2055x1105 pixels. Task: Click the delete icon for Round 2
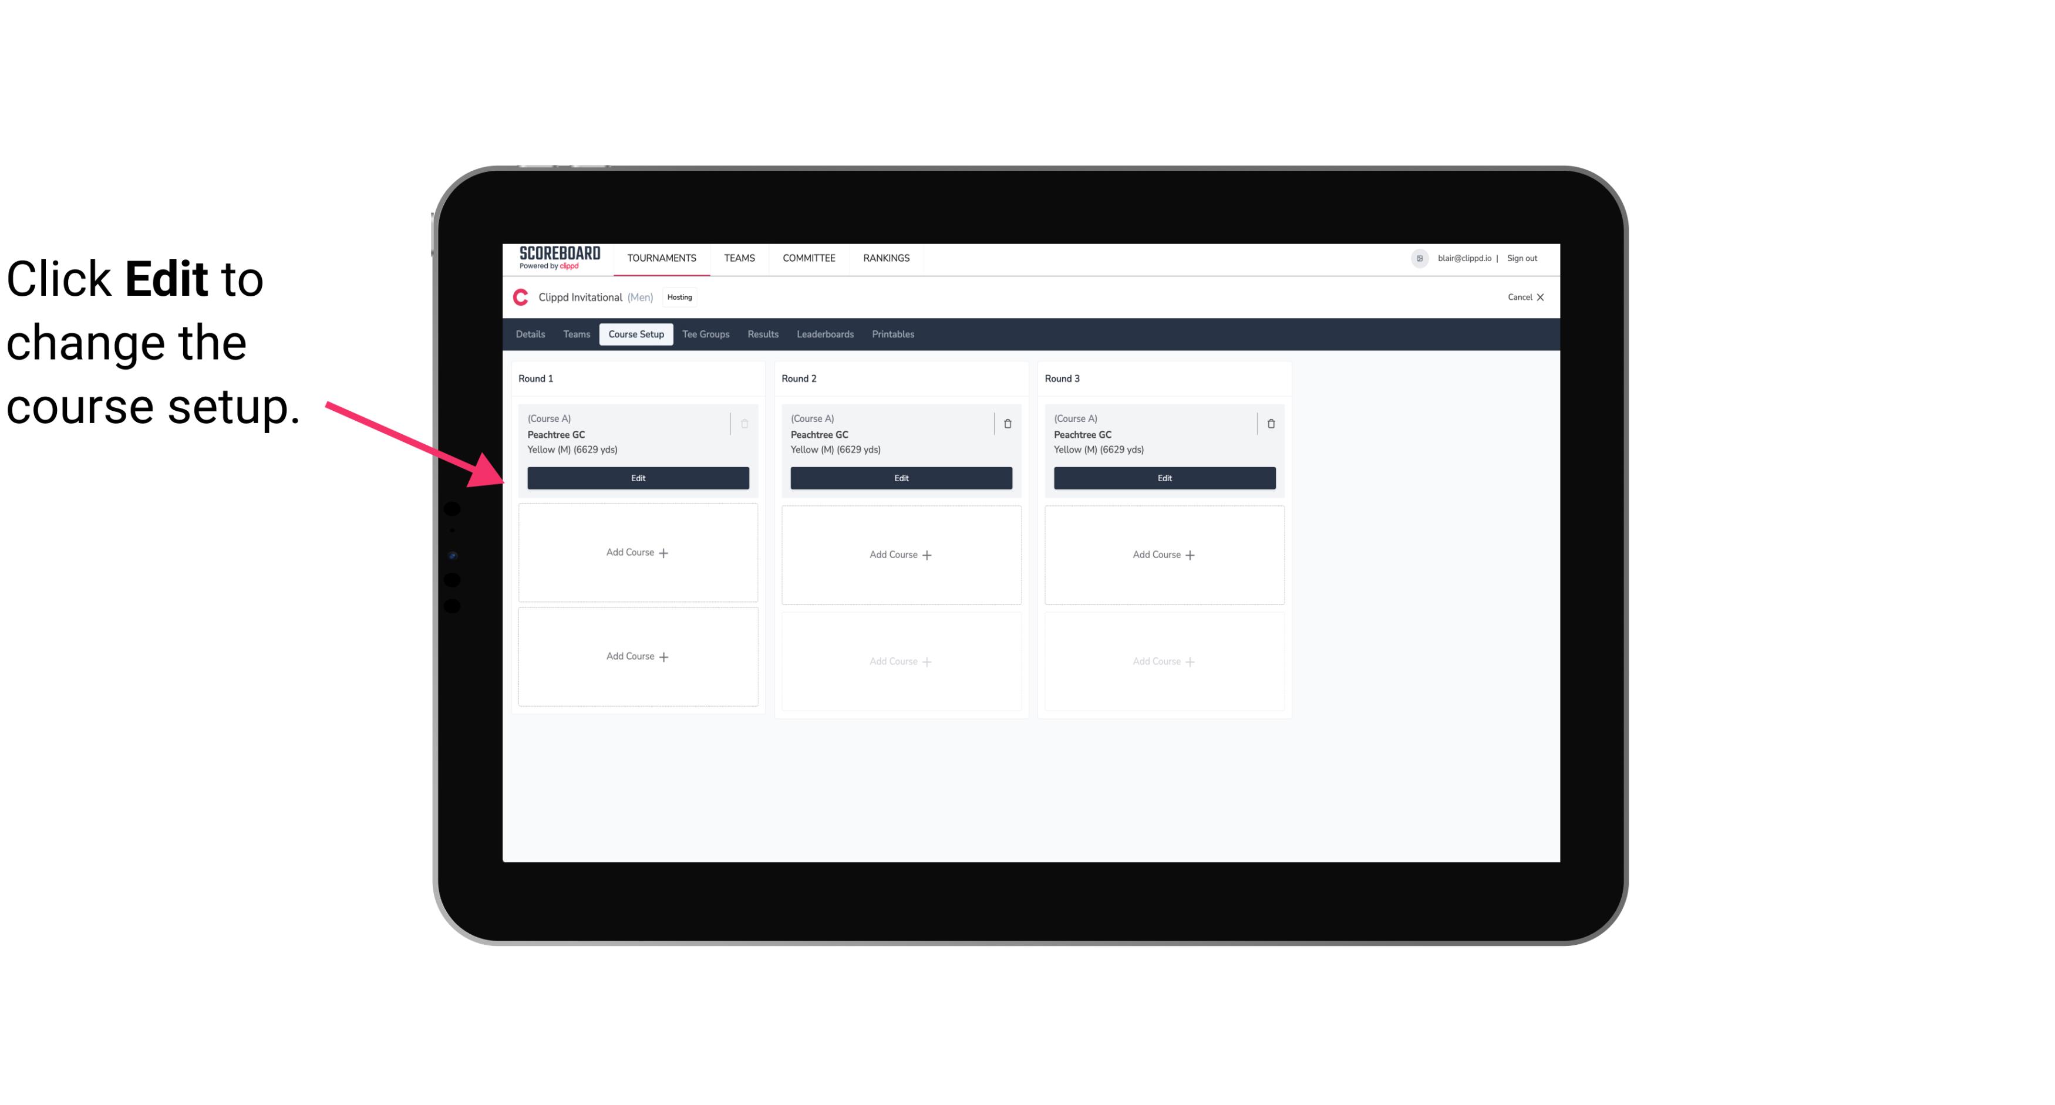click(1007, 423)
